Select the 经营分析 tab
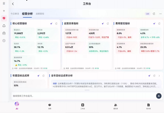164x113 pixels. pos(27,14)
